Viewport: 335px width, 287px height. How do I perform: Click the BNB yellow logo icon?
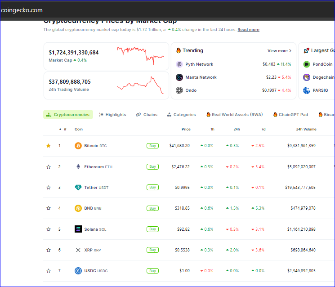click(78, 208)
